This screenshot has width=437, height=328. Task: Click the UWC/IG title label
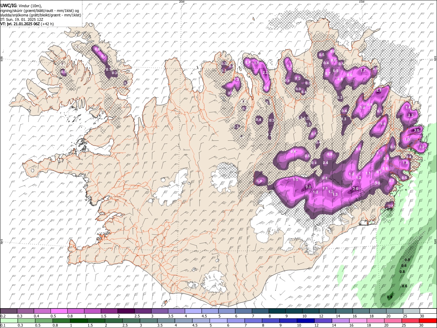[8, 6]
